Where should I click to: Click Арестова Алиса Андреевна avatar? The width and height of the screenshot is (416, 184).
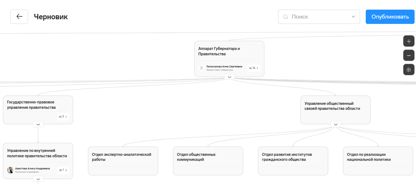pyautogui.click(x=10, y=170)
